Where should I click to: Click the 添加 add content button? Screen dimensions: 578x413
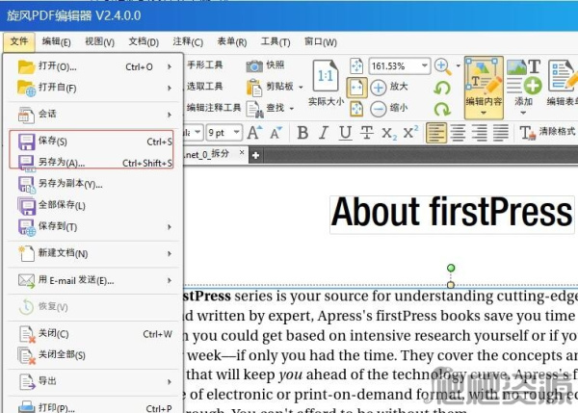[523, 83]
